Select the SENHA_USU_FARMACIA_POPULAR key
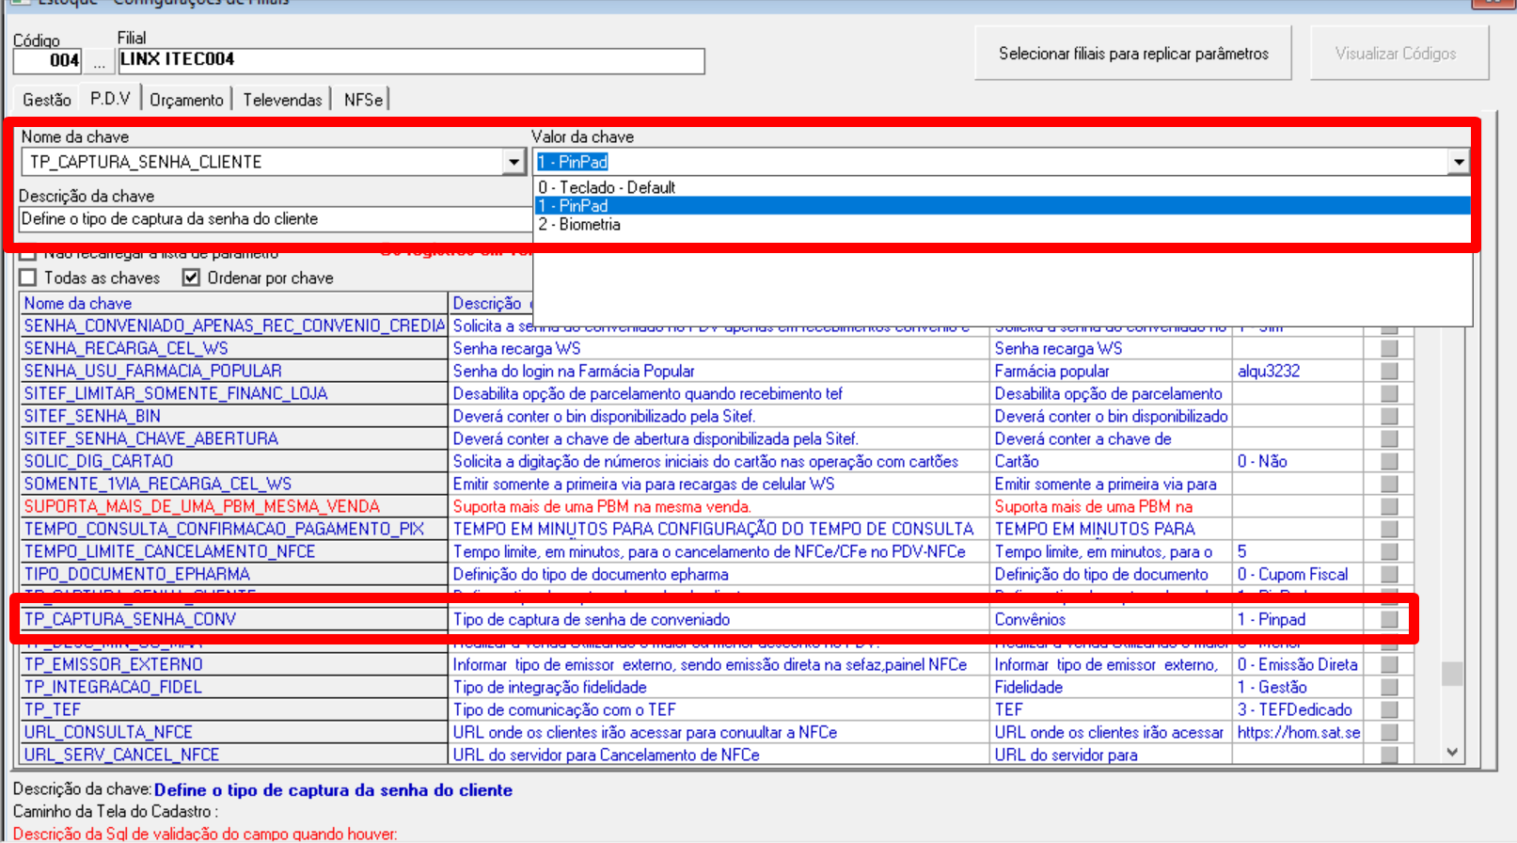 click(x=233, y=371)
